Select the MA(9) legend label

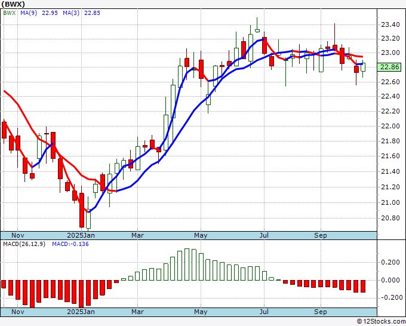(x=29, y=13)
